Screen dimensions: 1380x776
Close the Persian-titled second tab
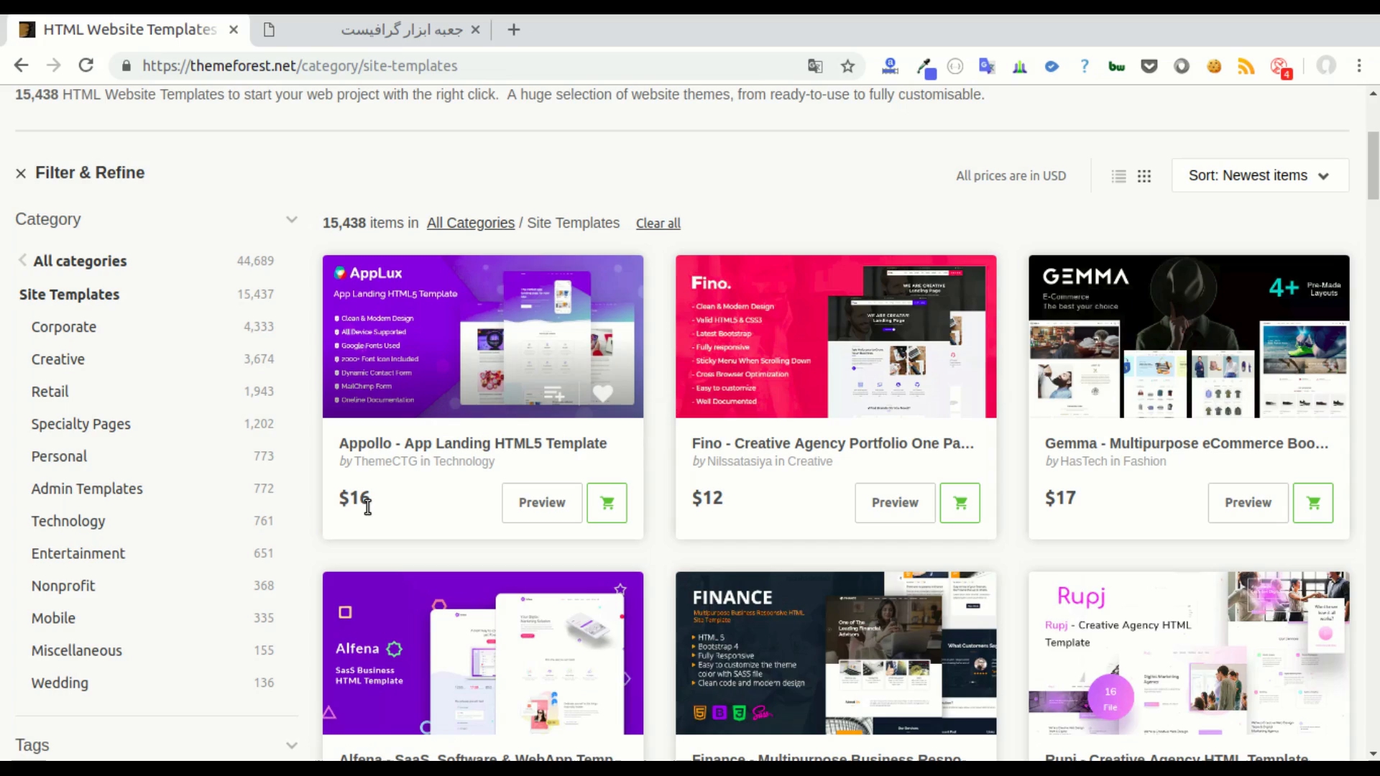(x=475, y=29)
